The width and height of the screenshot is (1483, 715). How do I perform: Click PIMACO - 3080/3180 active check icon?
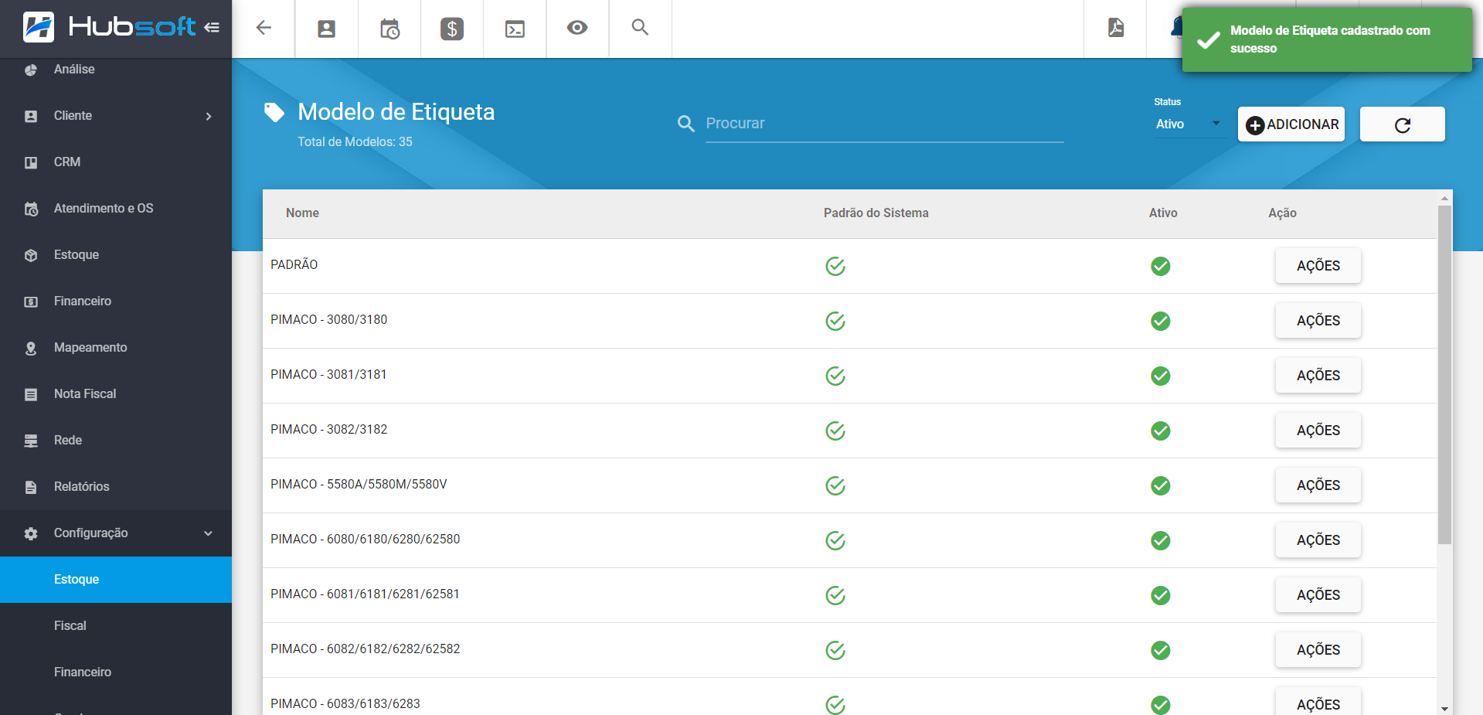click(x=1161, y=321)
